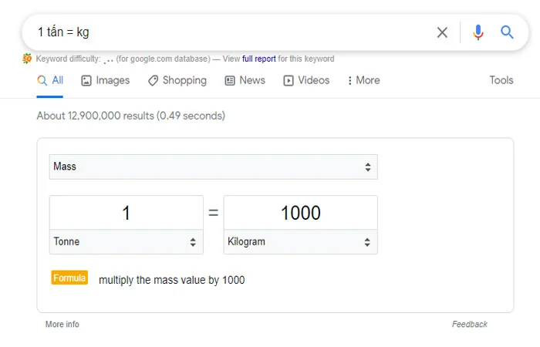Click the 'About 12,900,000 results' text
Viewport: 540px width, 347px height.
pos(96,116)
